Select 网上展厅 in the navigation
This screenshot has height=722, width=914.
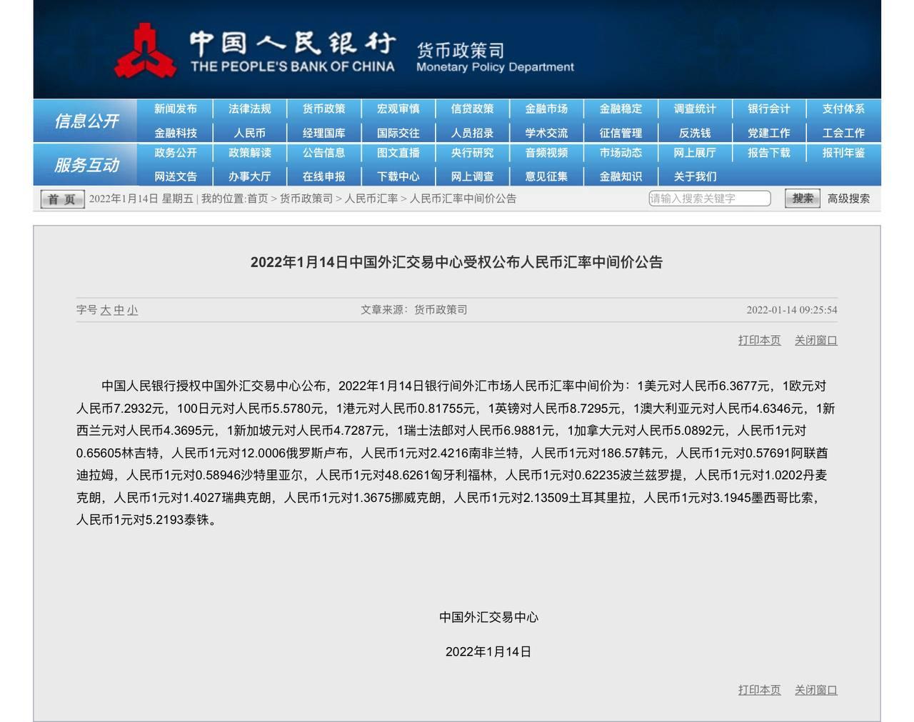coord(695,153)
